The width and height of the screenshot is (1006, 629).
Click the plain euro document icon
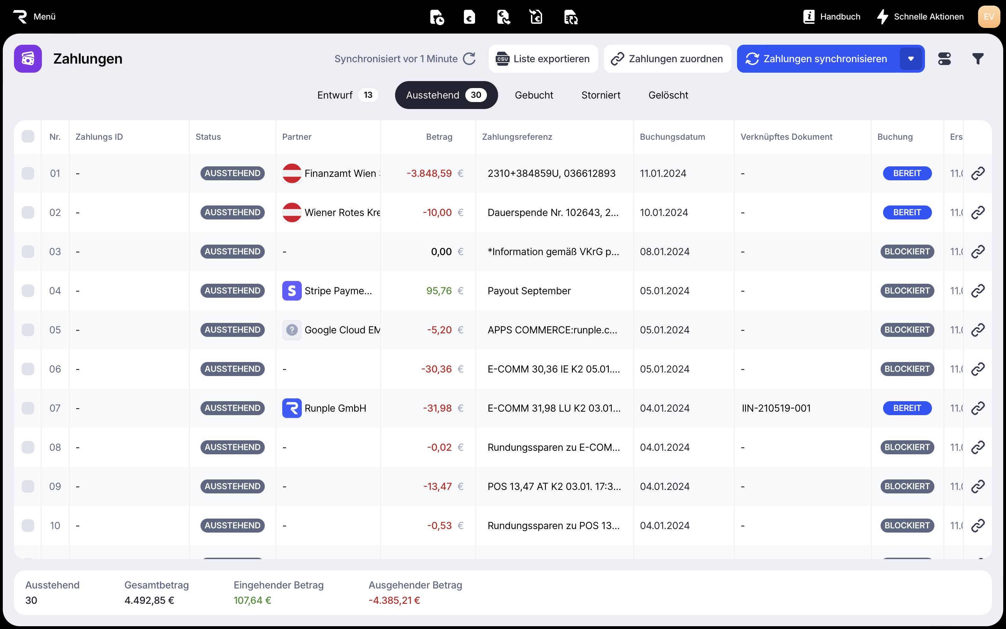tap(469, 17)
